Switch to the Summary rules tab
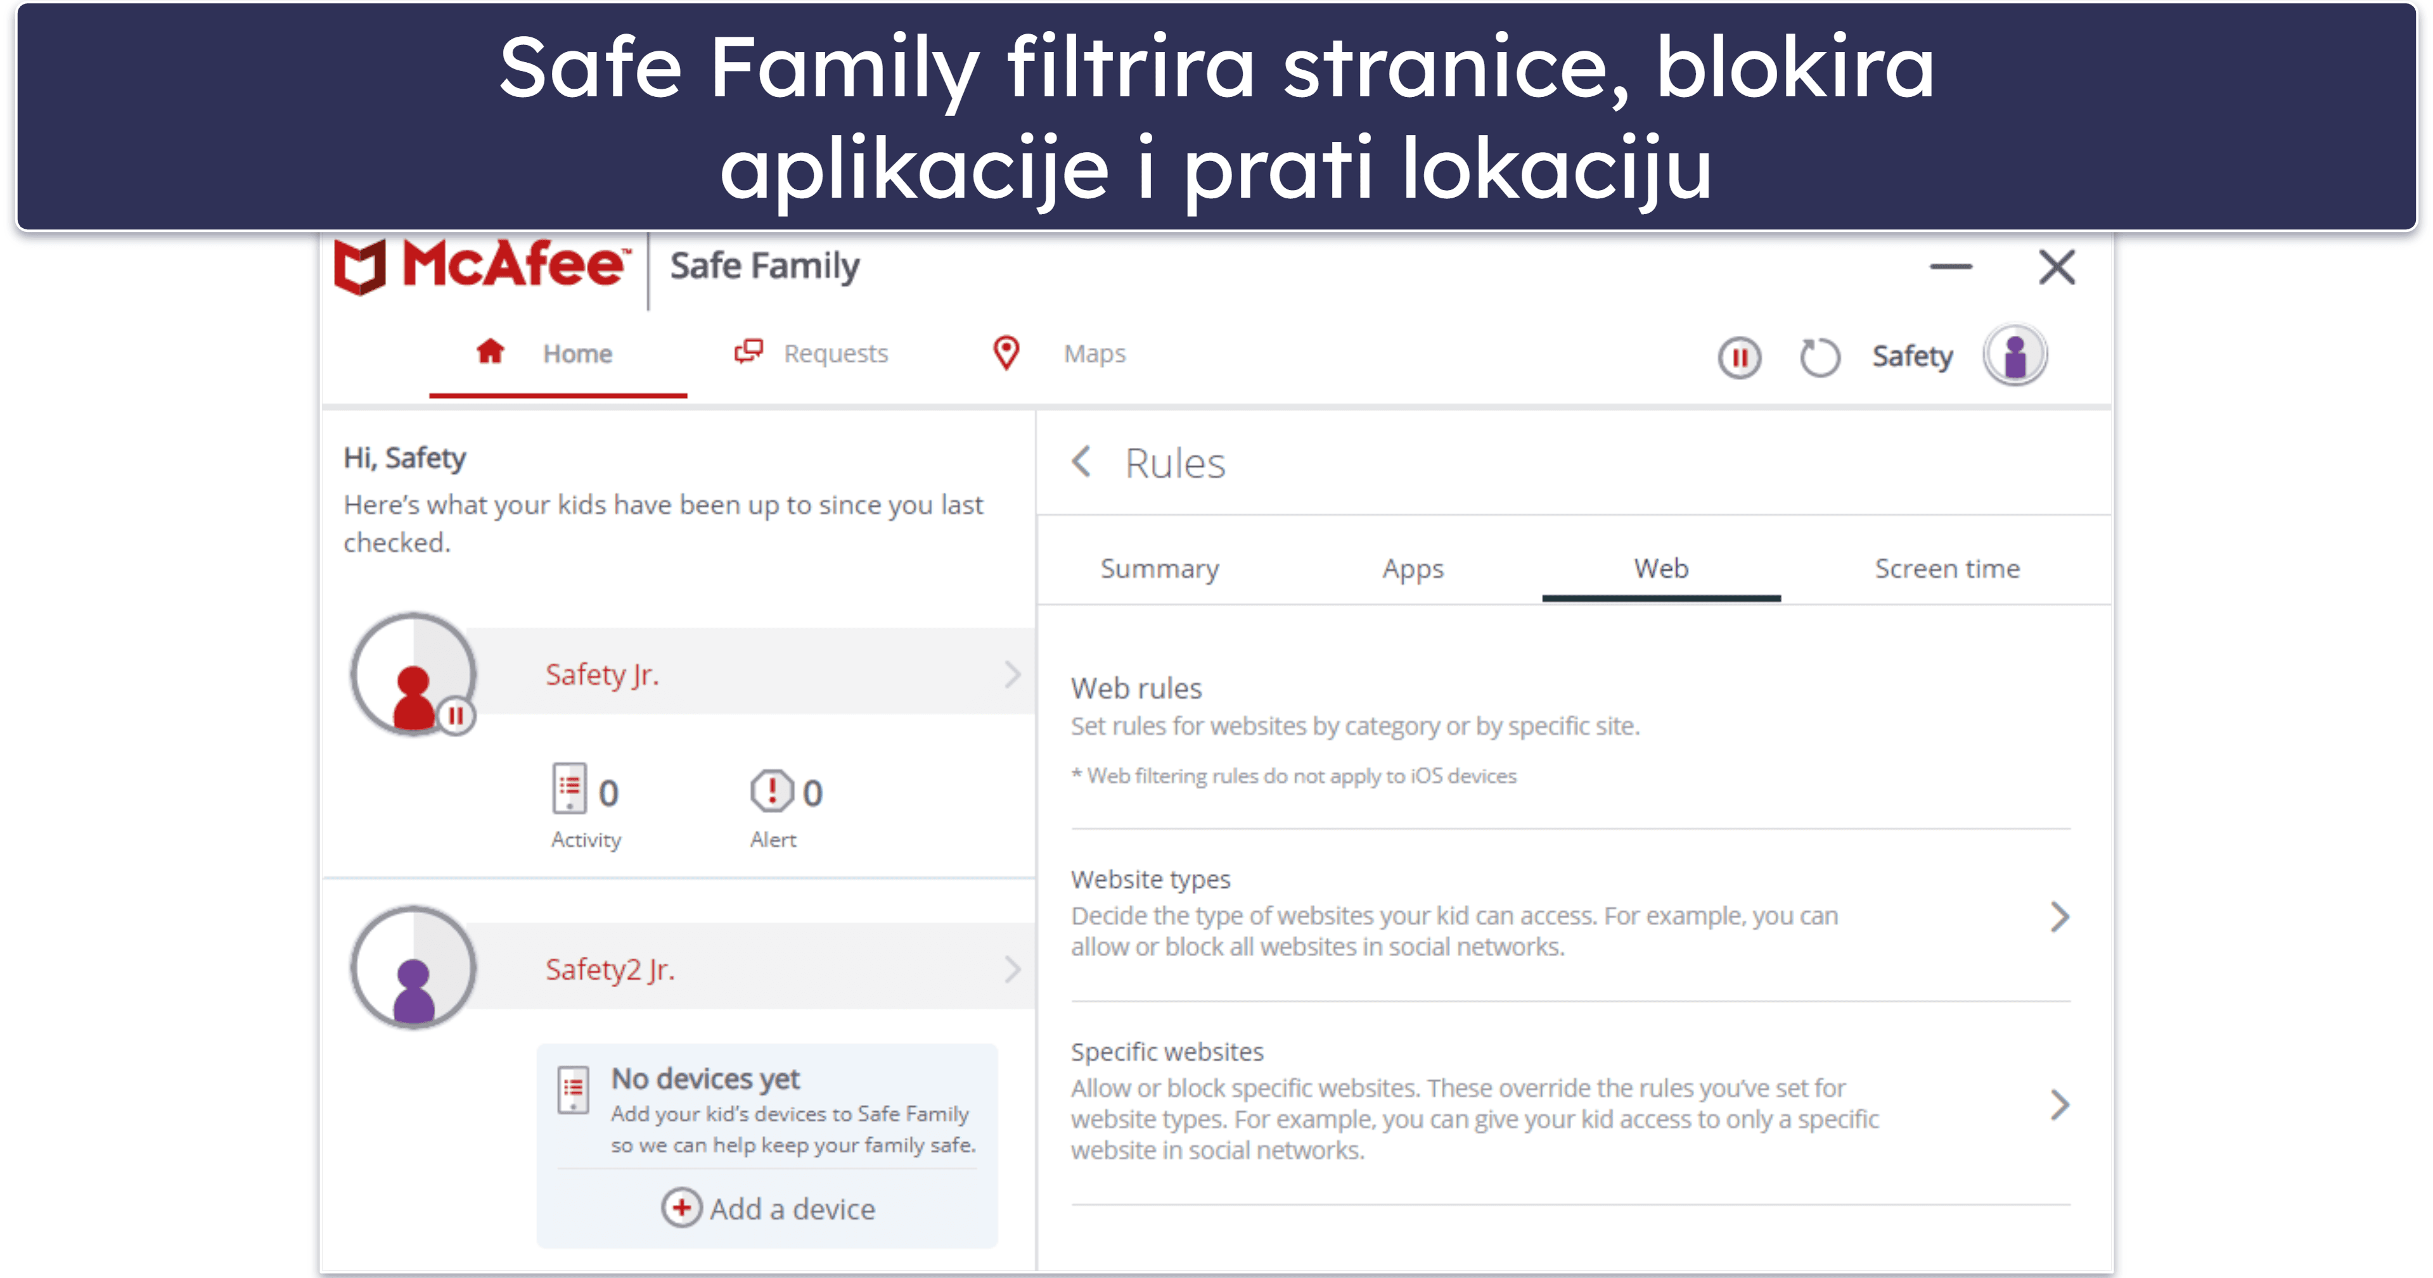The image size is (2433, 1278). click(x=1160, y=568)
